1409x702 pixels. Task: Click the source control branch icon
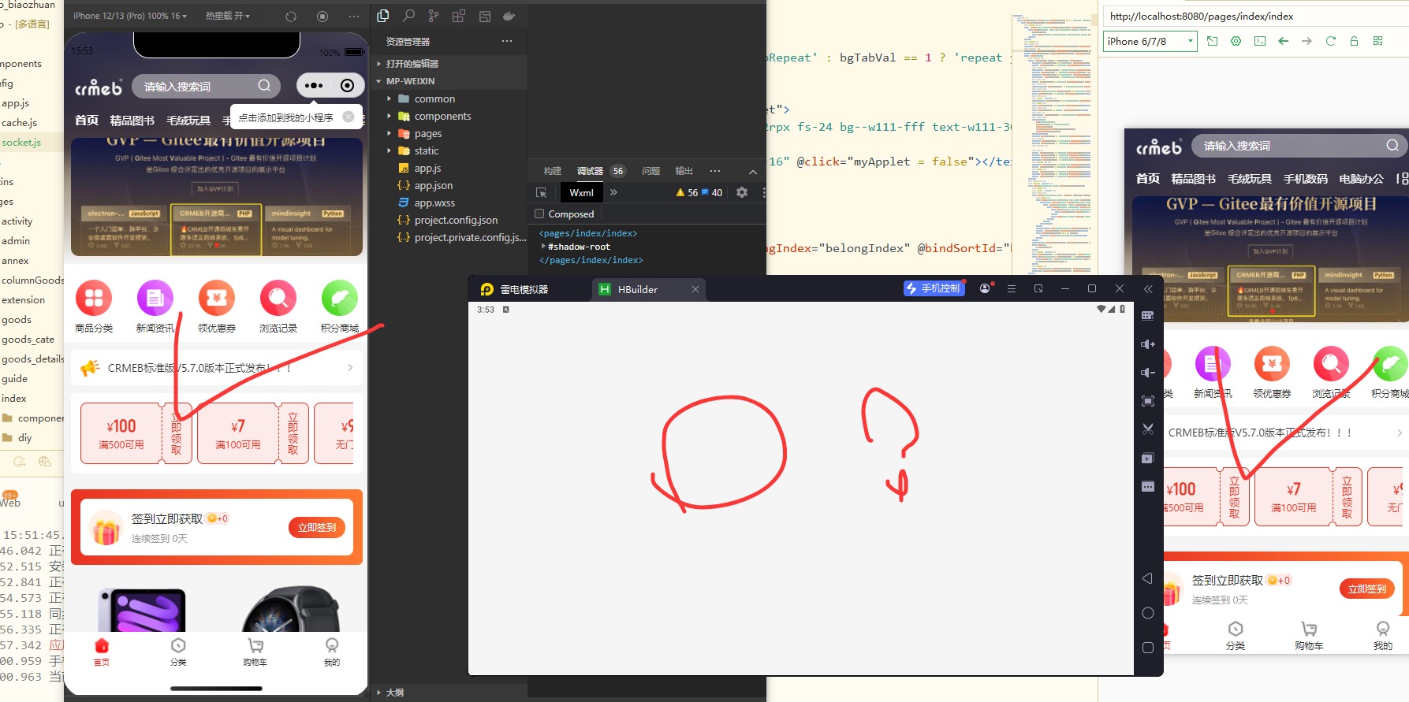click(x=434, y=16)
